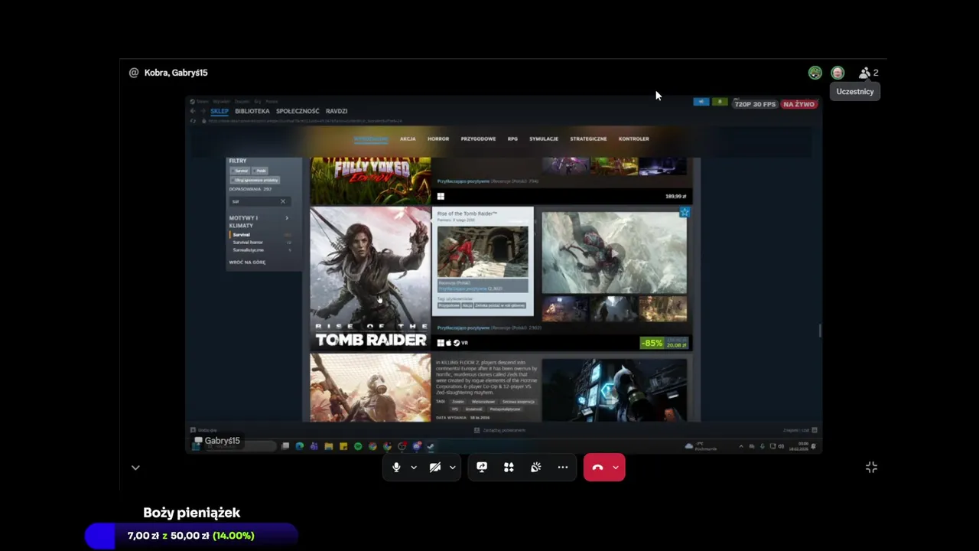Clear the tag search with X

(x=283, y=201)
